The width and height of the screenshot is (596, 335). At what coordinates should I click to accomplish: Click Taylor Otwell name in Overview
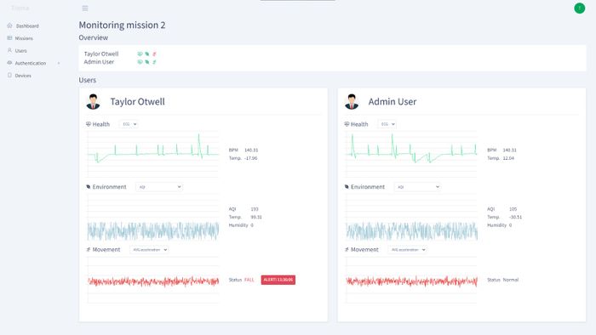point(101,54)
